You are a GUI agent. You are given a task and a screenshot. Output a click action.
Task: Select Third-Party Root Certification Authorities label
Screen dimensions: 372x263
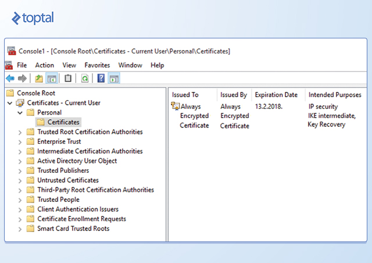click(95, 190)
